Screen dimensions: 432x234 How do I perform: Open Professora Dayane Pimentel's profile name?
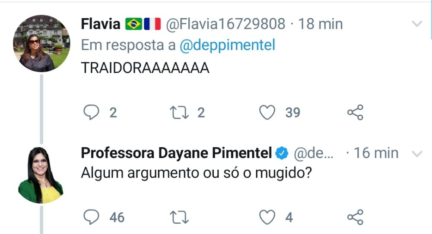[176, 153]
